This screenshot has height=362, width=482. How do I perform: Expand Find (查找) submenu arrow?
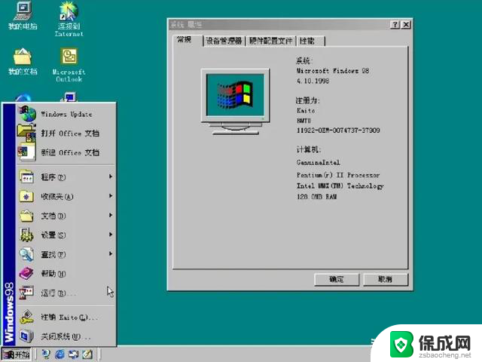click(111, 253)
